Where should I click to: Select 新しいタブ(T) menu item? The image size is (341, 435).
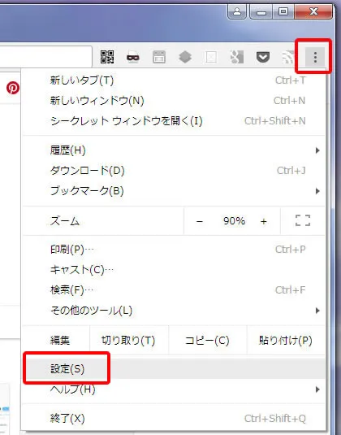(174, 80)
